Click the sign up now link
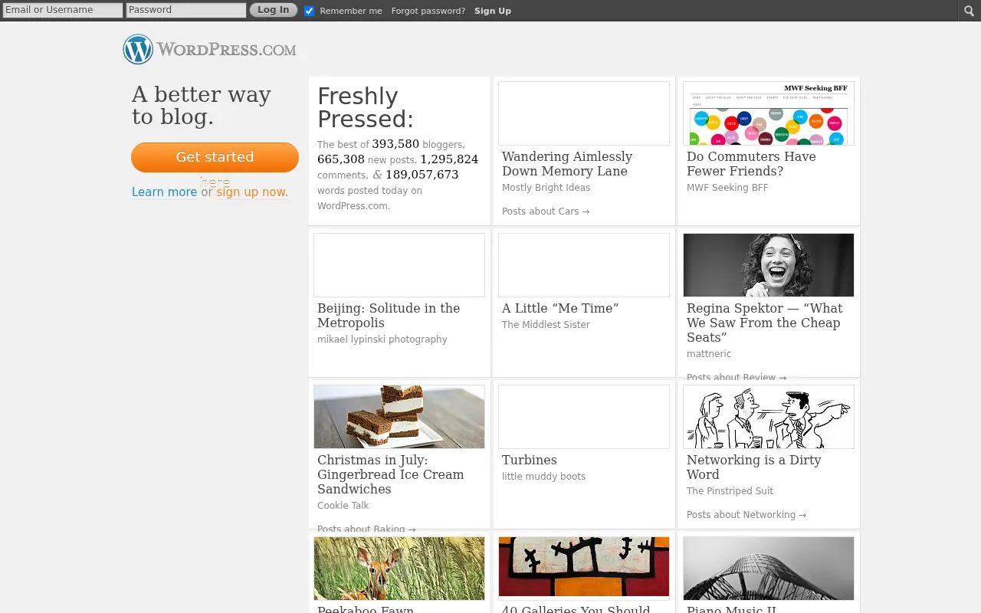This screenshot has height=613, width=981. (x=252, y=192)
